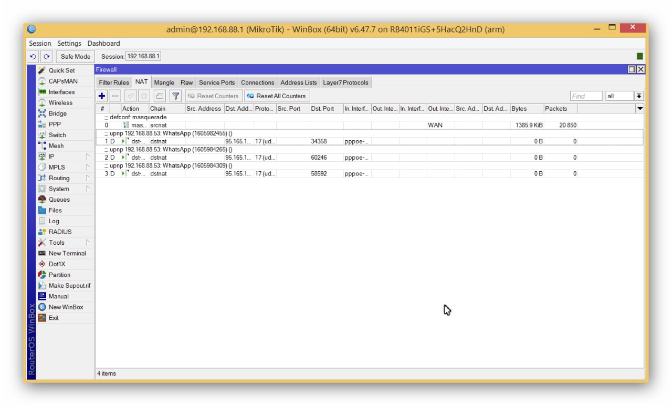Viewport: 672px width, 406px height.
Task: Click the undo arrow button
Action: (33, 56)
